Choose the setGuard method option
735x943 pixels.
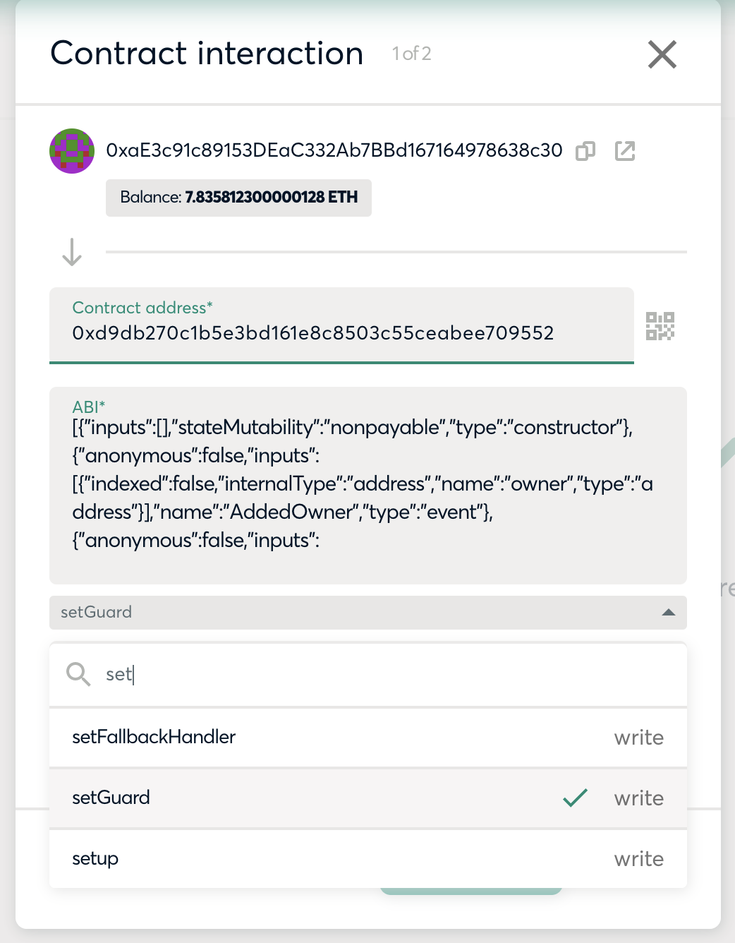click(368, 798)
